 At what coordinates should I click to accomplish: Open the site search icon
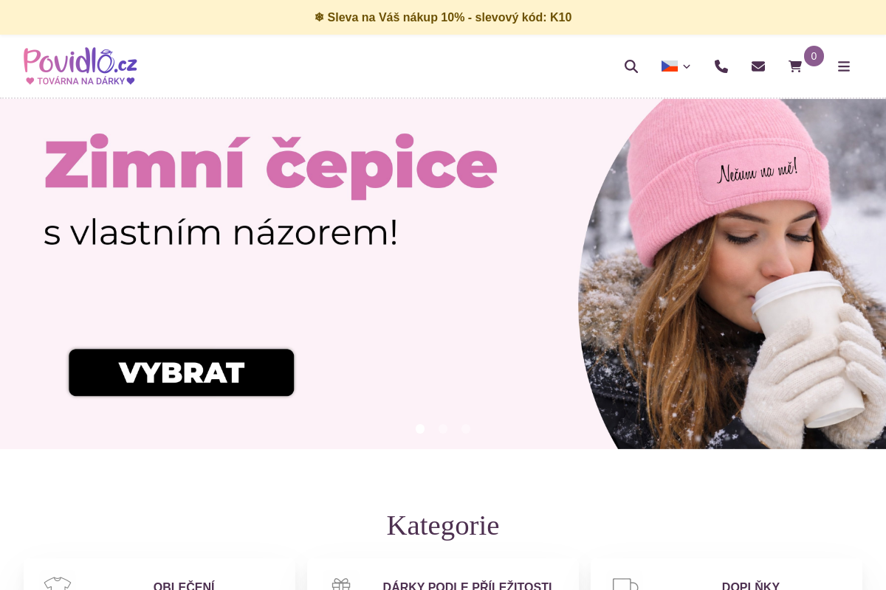point(631,66)
